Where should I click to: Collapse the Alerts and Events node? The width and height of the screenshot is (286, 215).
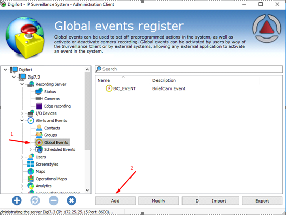point(22,121)
